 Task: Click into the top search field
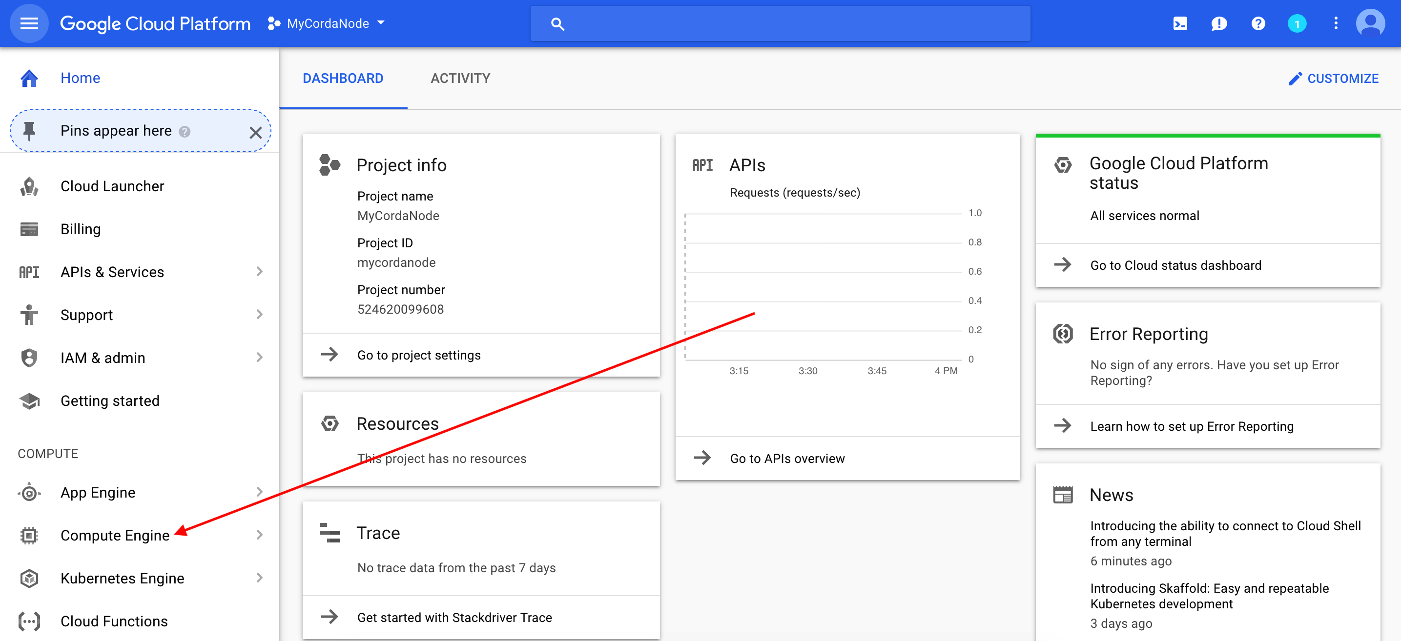coord(780,23)
